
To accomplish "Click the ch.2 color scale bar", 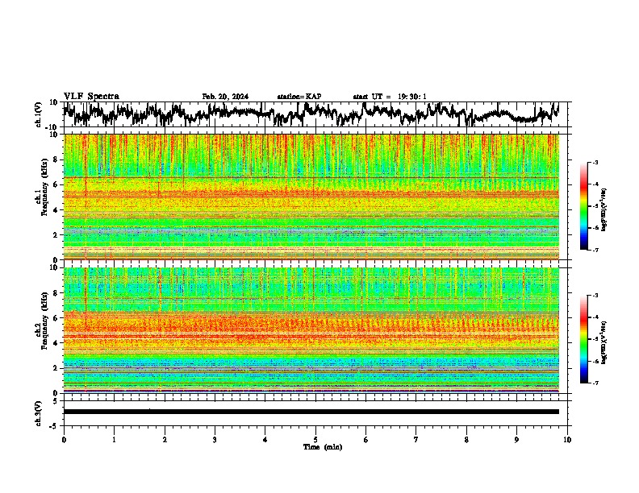I will coord(584,339).
